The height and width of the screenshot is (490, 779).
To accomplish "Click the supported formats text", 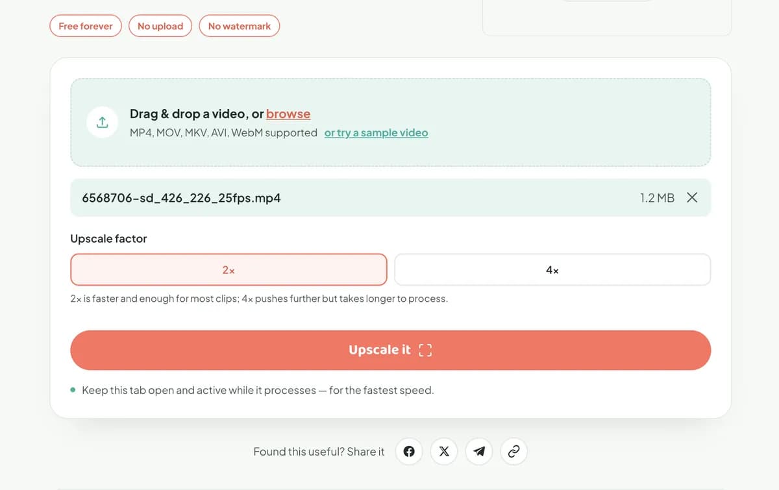I will (x=223, y=132).
